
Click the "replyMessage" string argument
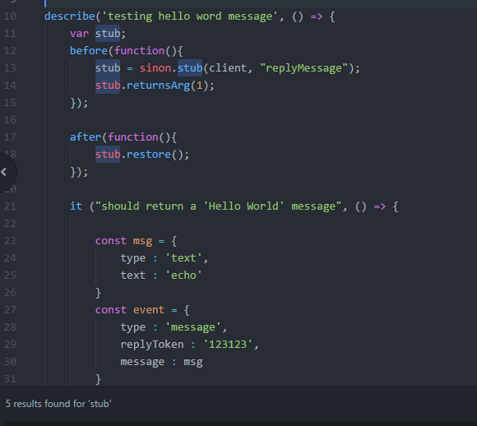click(x=303, y=68)
